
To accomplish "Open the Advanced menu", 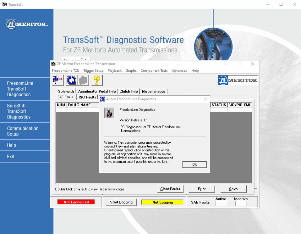I will (x=179, y=70).
